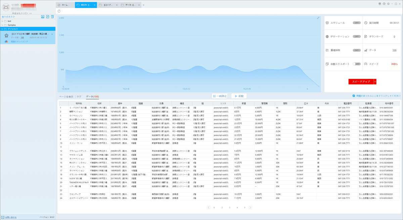The image size is (403, 220).
Task: Open the 料金を払うに行く link
Action: point(22,13)
